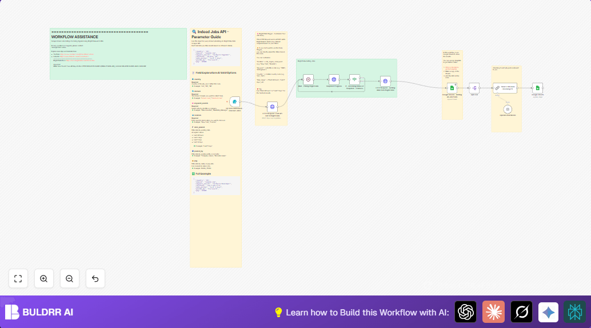The width and height of the screenshot is (591, 328).
Task: Click the first JSON code block in guide
Action: pos(215,56)
